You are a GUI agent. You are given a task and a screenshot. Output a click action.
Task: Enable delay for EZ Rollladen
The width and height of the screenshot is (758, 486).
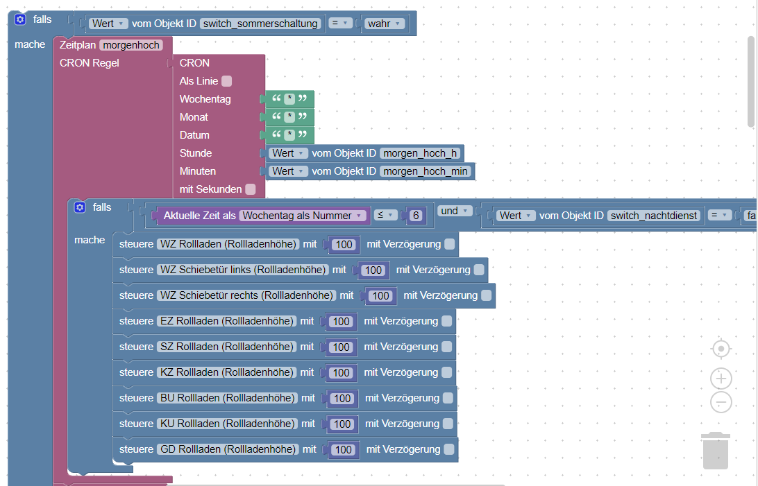pos(447,321)
